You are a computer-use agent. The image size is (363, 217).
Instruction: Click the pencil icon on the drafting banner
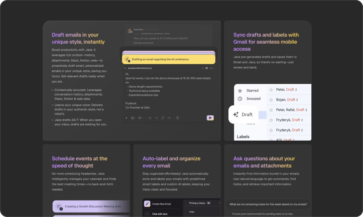tap(127, 59)
